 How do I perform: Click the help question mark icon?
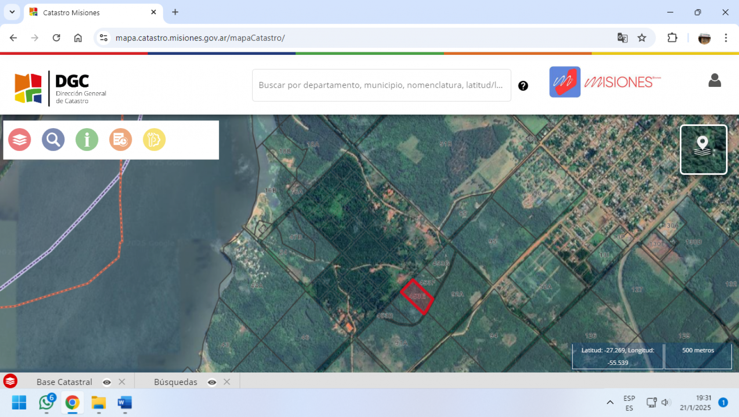point(523,86)
